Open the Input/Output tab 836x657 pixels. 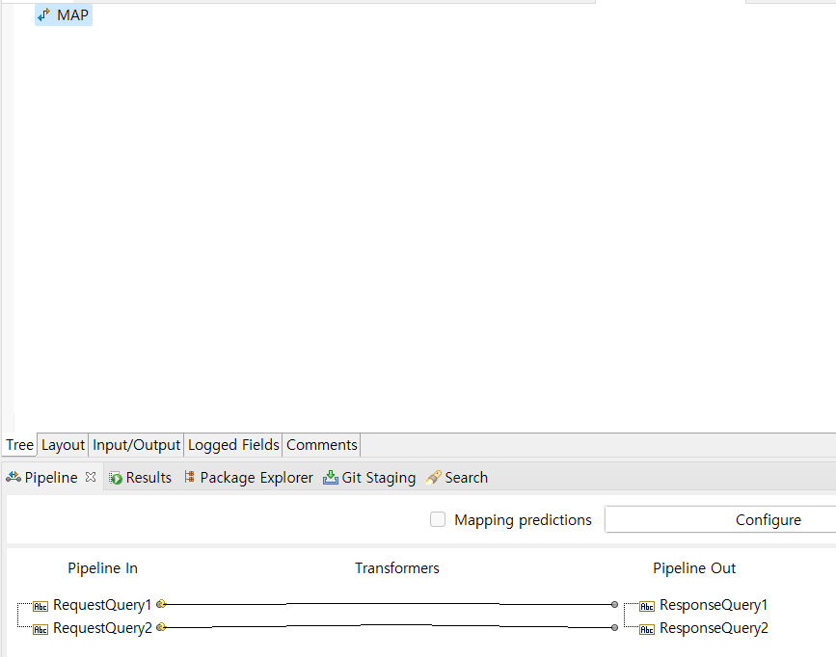pos(136,445)
